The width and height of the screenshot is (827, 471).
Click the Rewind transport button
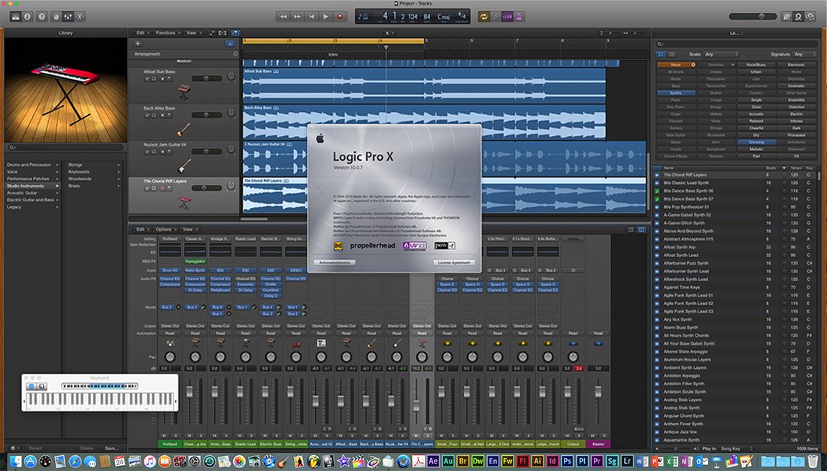coord(283,17)
